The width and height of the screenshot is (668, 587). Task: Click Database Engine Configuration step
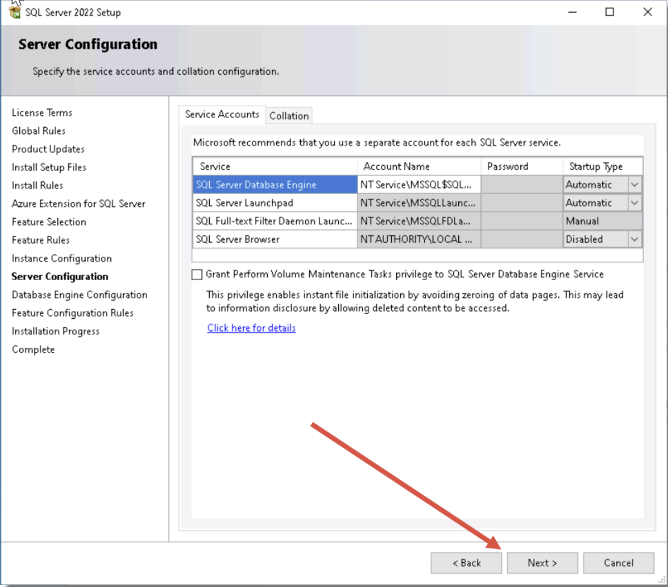80,295
